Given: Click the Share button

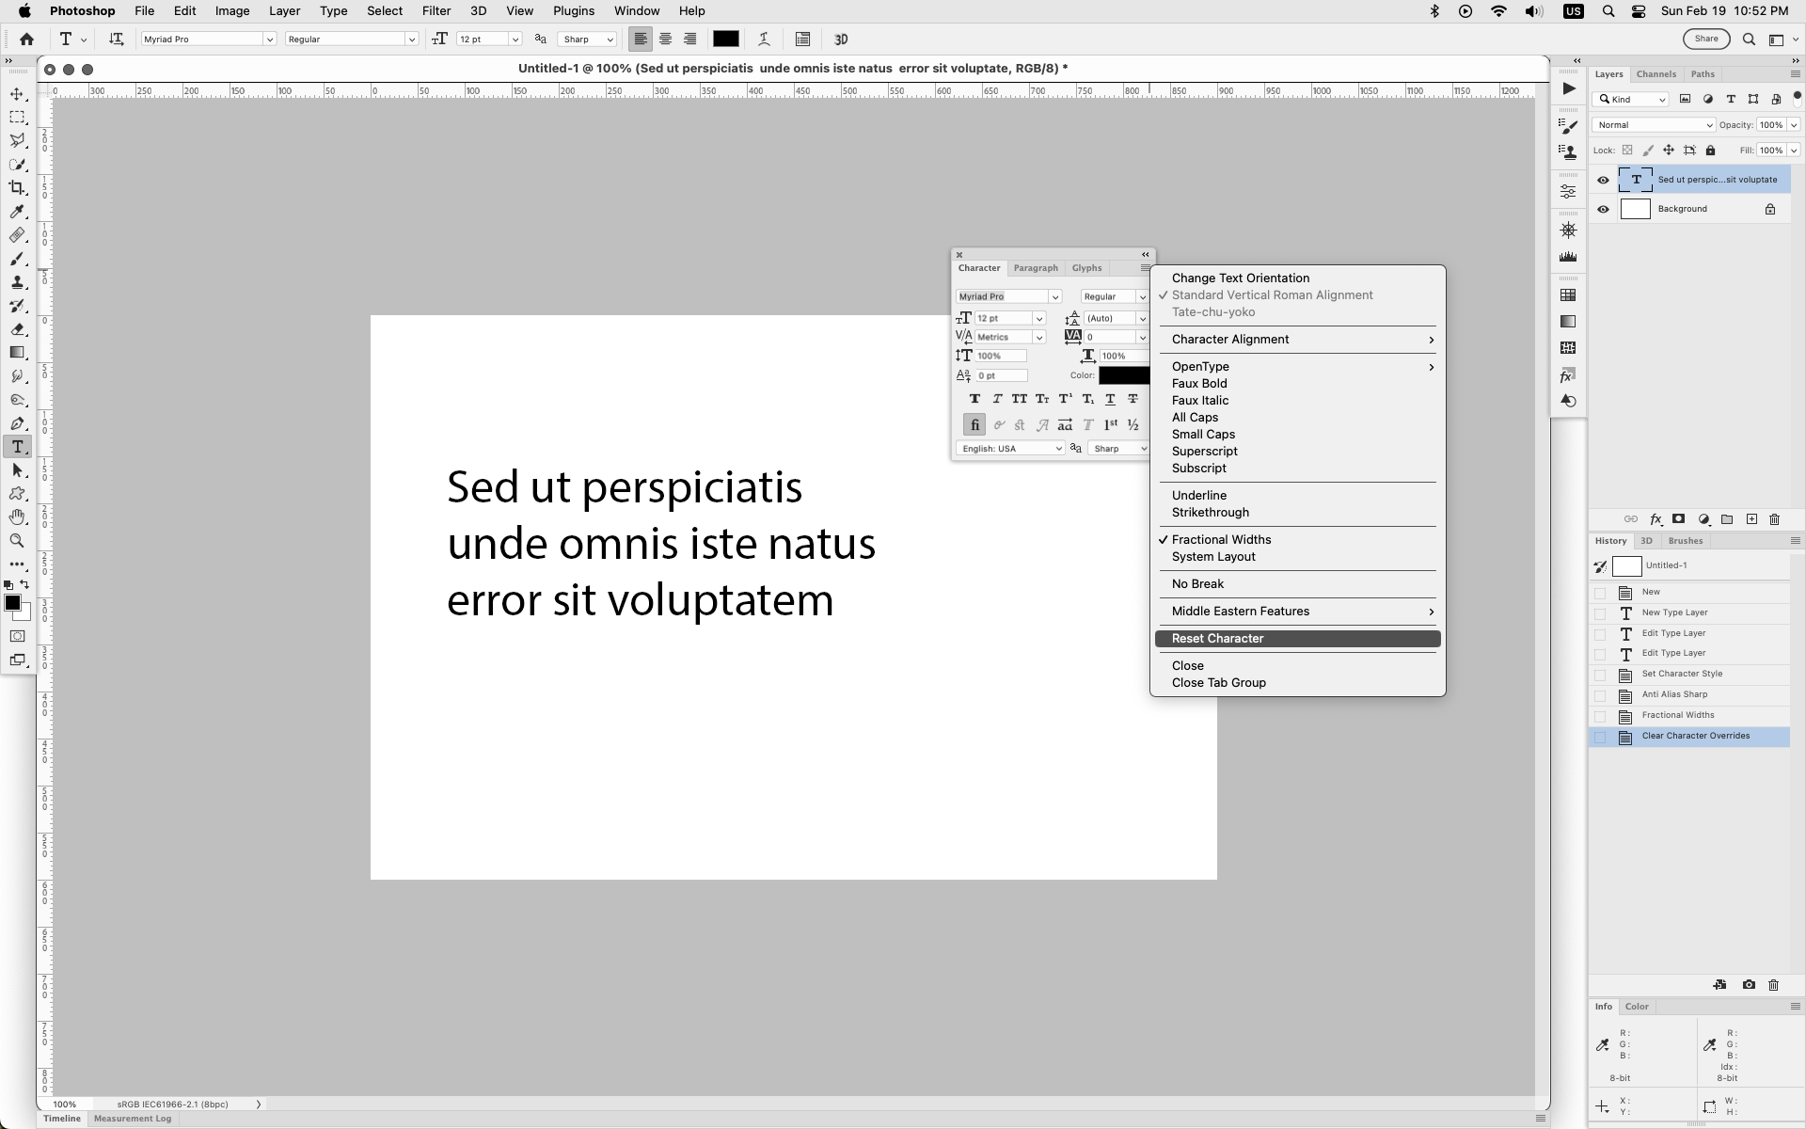Looking at the screenshot, I should 1705,39.
